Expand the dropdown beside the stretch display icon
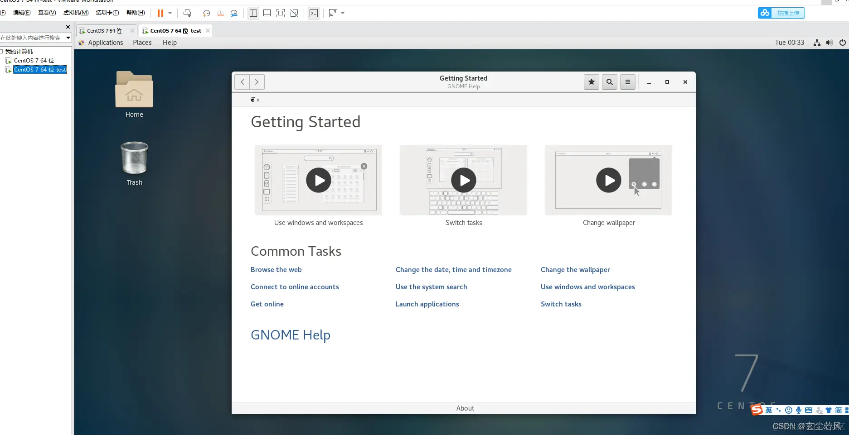This screenshot has width=849, height=435. tap(343, 13)
